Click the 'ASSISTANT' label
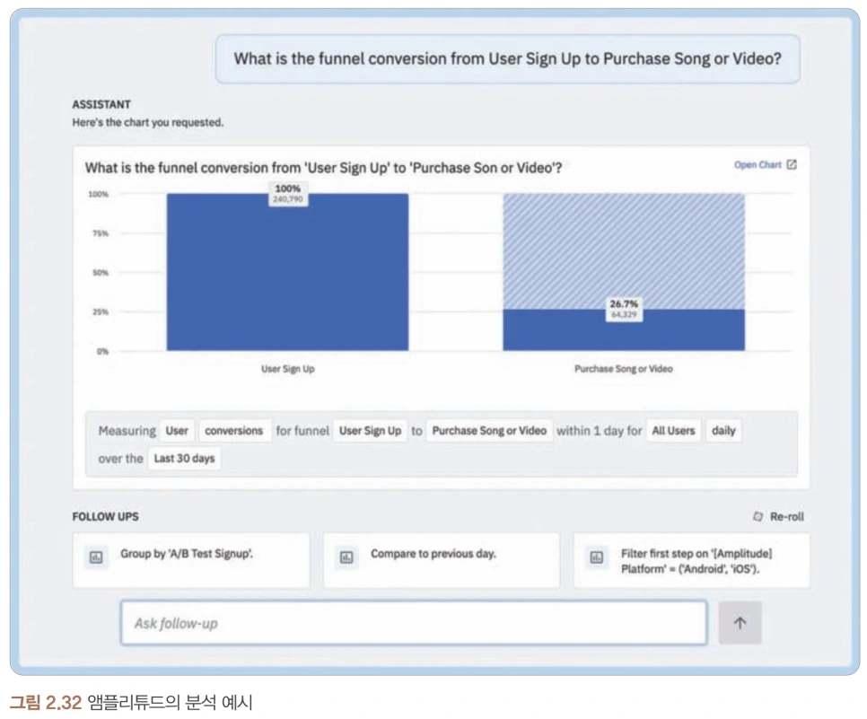The width and height of the screenshot is (867, 719). point(101,104)
